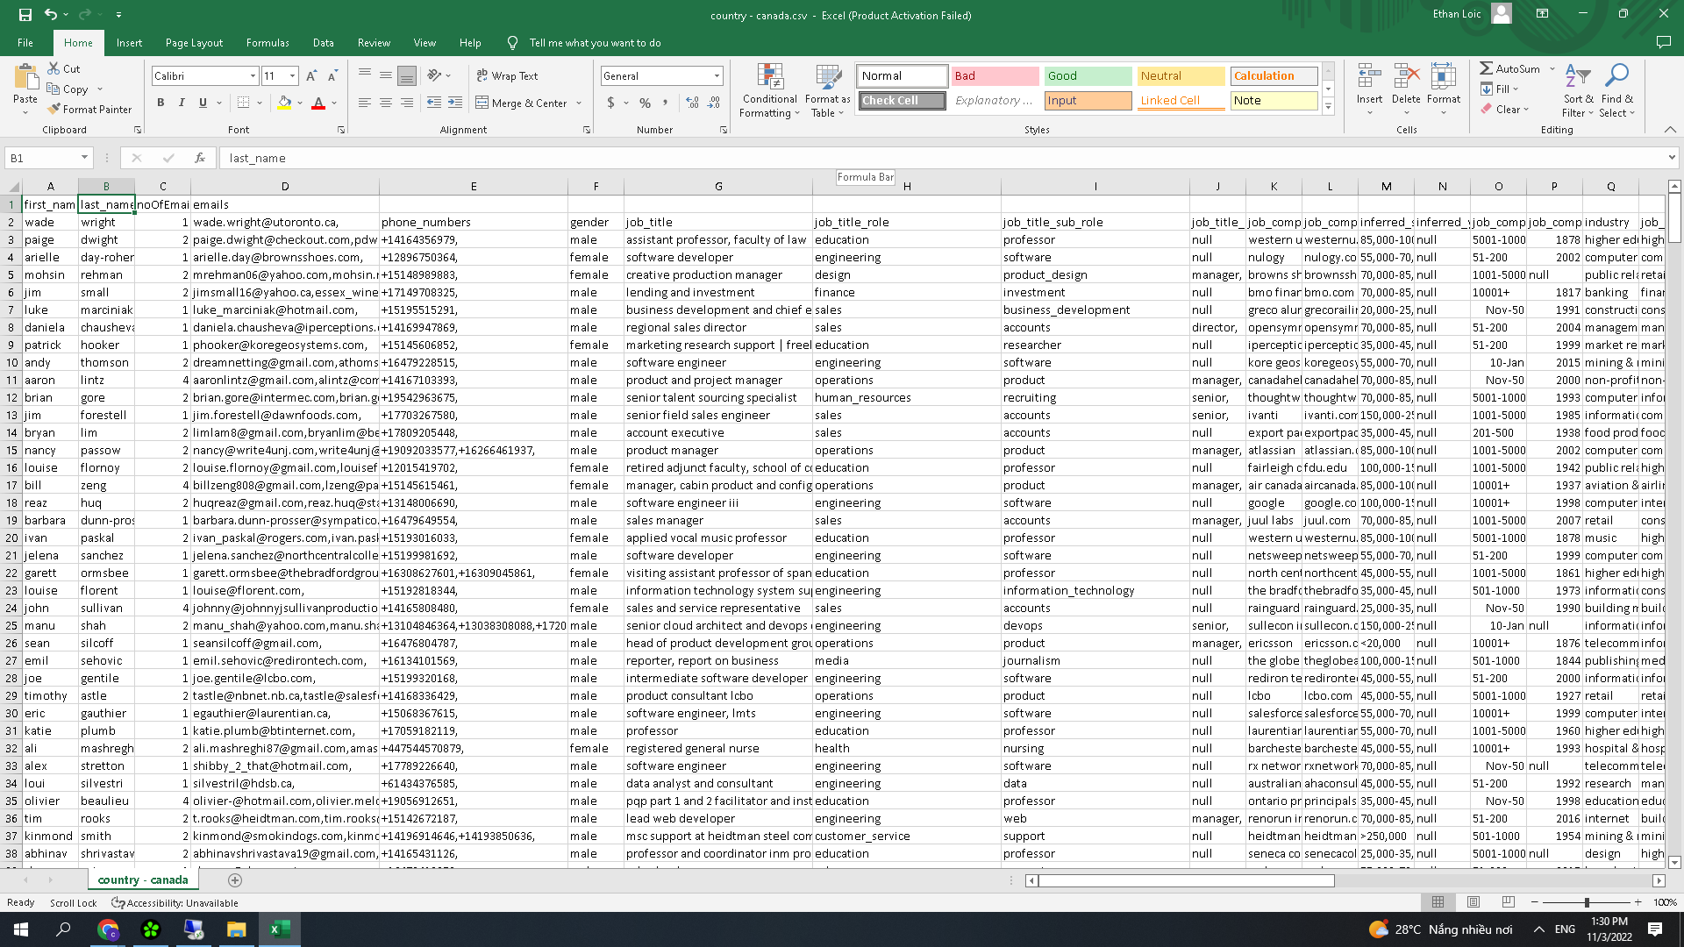Click the zoom slider handle

pyautogui.click(x=1586, y=902)
